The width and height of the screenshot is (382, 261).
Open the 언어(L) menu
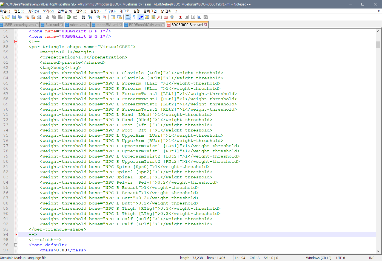(81, 11)
